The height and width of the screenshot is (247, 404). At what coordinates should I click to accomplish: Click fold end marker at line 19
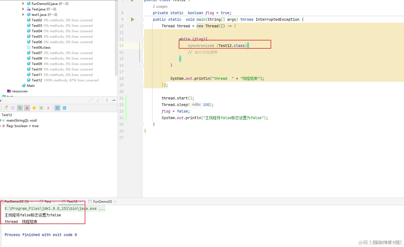pyautogui.click(x=142, y=85)
